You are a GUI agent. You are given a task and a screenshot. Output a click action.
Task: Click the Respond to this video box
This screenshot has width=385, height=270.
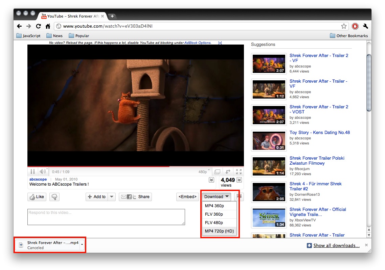(x=106, y=217)
